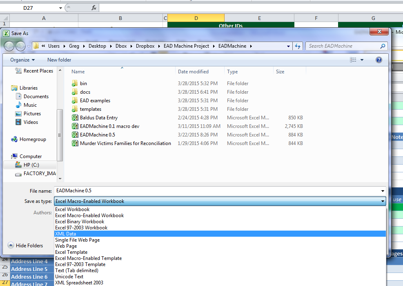Open the File name dropdown arrow

click(383, 191)
